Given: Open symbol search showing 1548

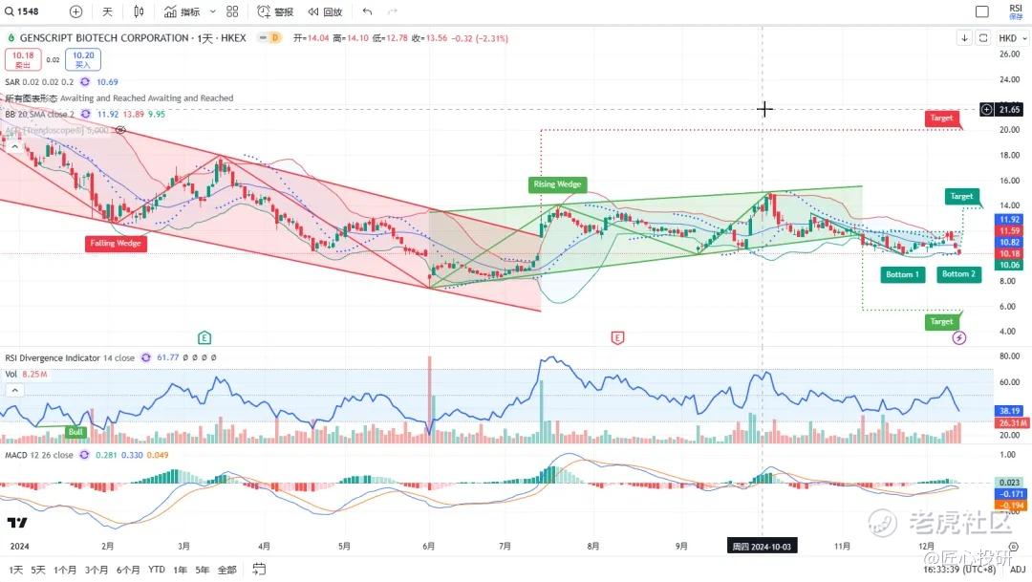Looking at the screenshot, I should [x=22, y=11].
